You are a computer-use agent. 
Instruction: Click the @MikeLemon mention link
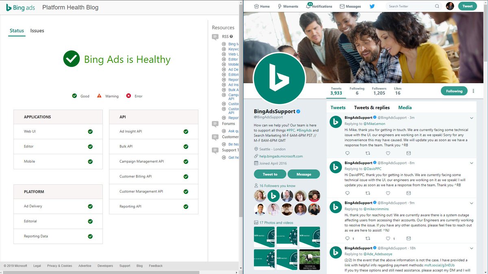pos(374,124)
